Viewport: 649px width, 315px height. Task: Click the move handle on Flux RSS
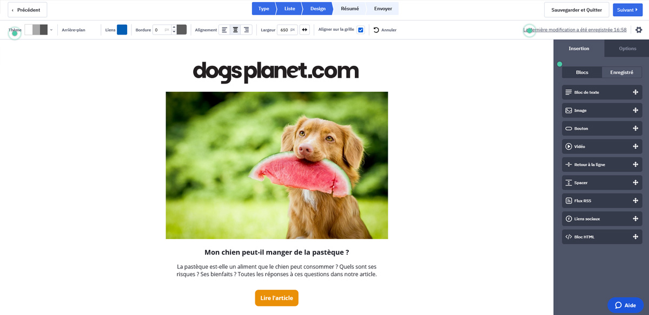[x=635, y=201]
